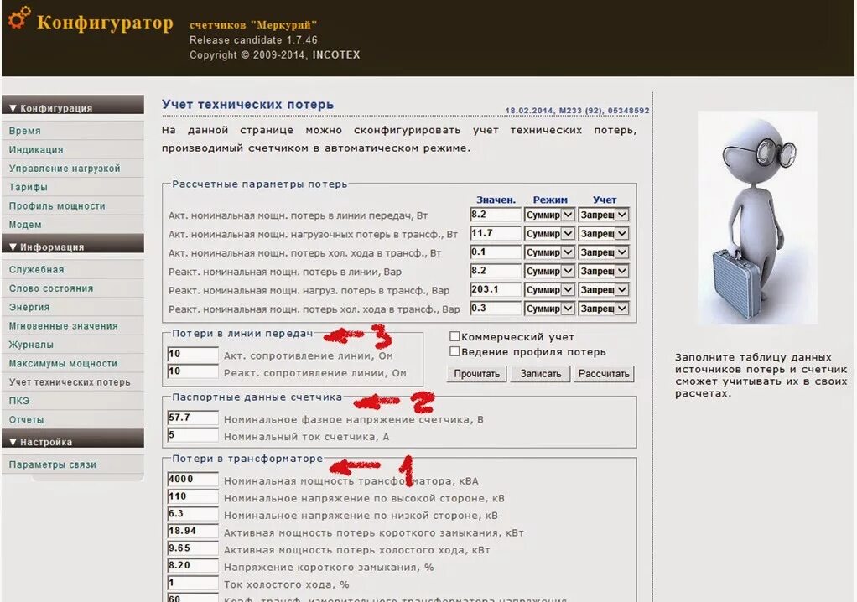
Task: Open Режим dropdown for reactive idle losses 0.3 row
Action: point(549,308)
